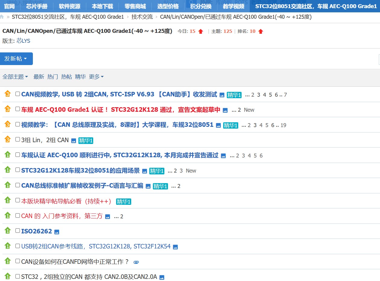
Task: Go to page 7 of CAN视频教学 thread
Action: [x=285, y=95]
